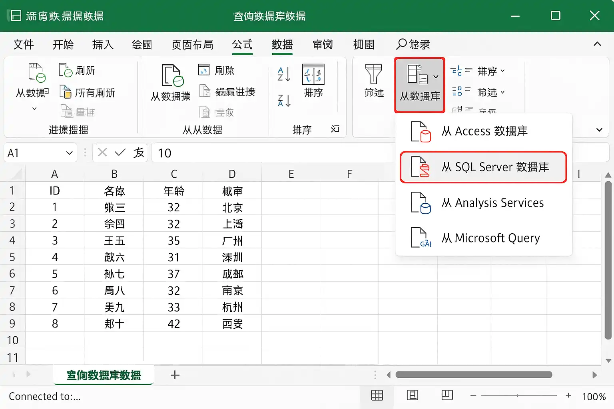Open 从 Microsoft Query option
This screenshot has width=614, height=409.
pyautogui.click(x=483, y=238)
